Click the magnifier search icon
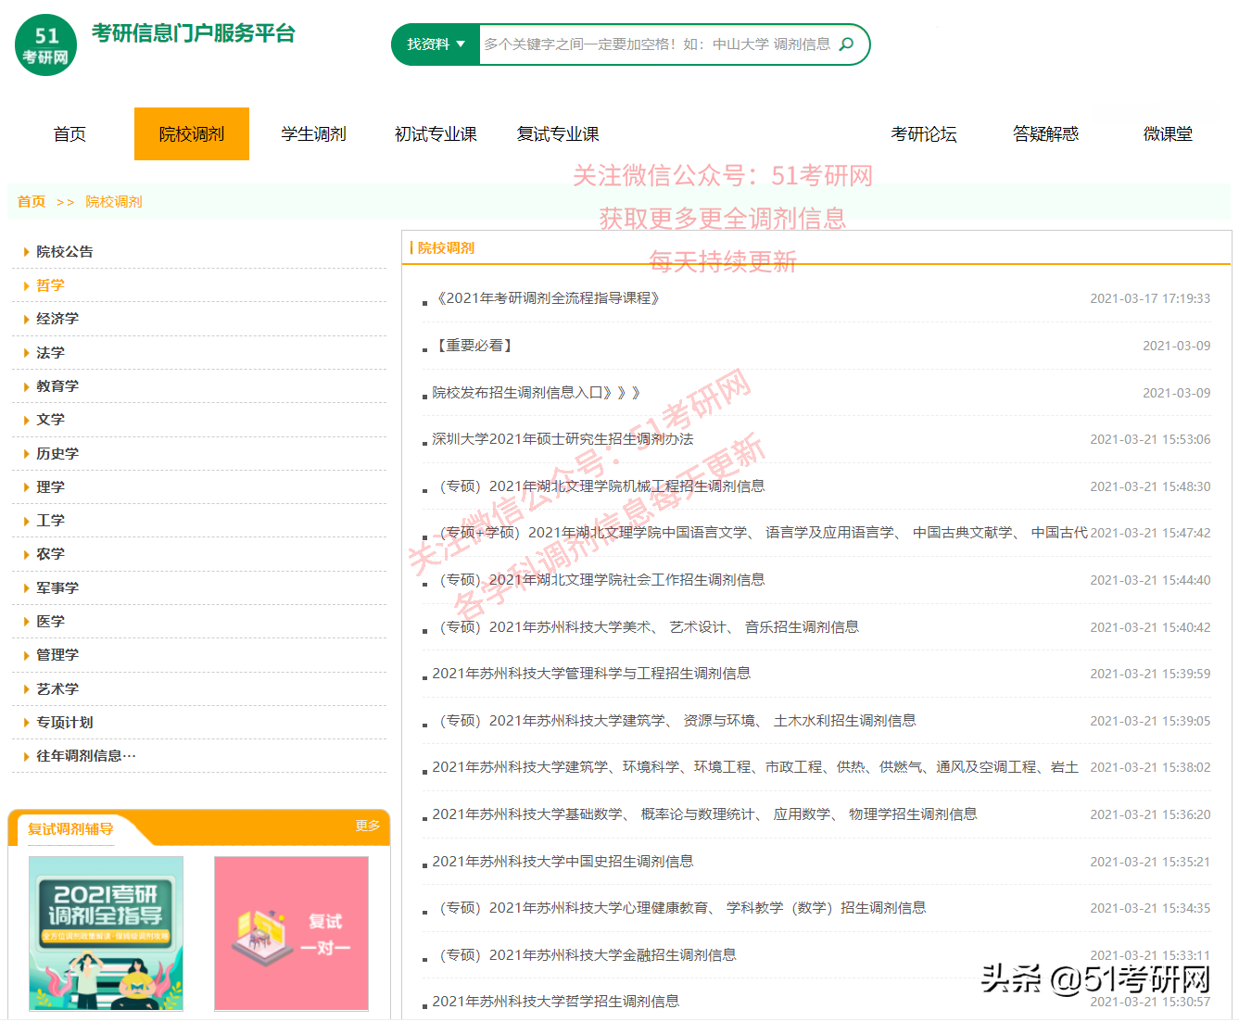1239x1022 pixels. pos(846,44)
